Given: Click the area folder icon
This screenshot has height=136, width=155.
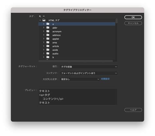Looking at the screenshot, I should pyautogui.click(x=48, y=42).
